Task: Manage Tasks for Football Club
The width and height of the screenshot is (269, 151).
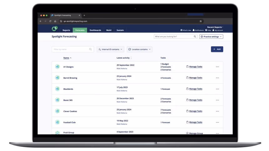Action: (x=194, y=122)
